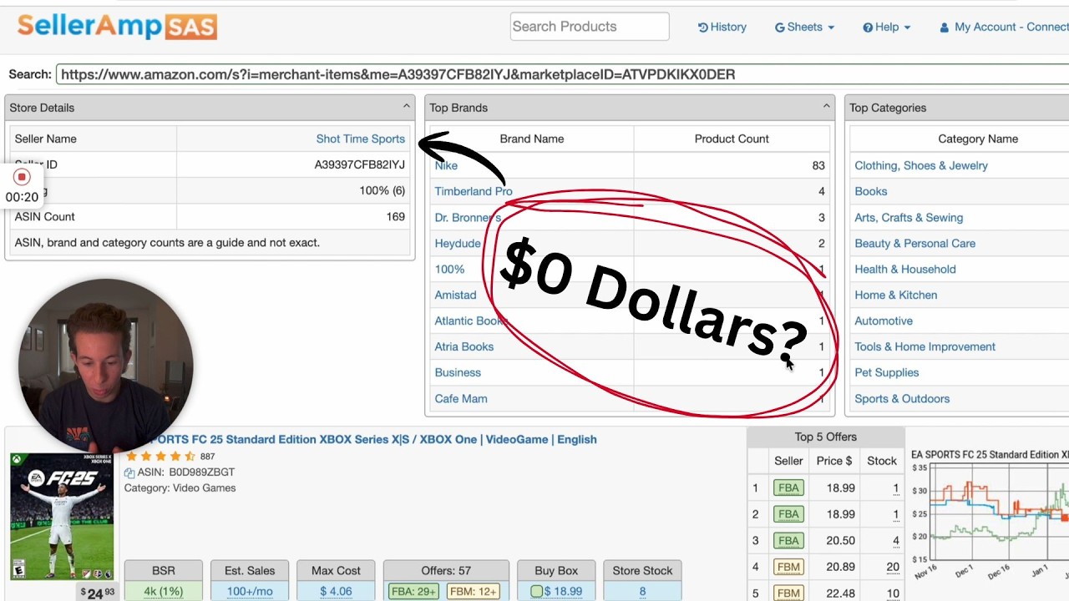This screenshot has width=1069, height=601.
Task: Click the Buy Box price $18.99
Action: point(564,592)
